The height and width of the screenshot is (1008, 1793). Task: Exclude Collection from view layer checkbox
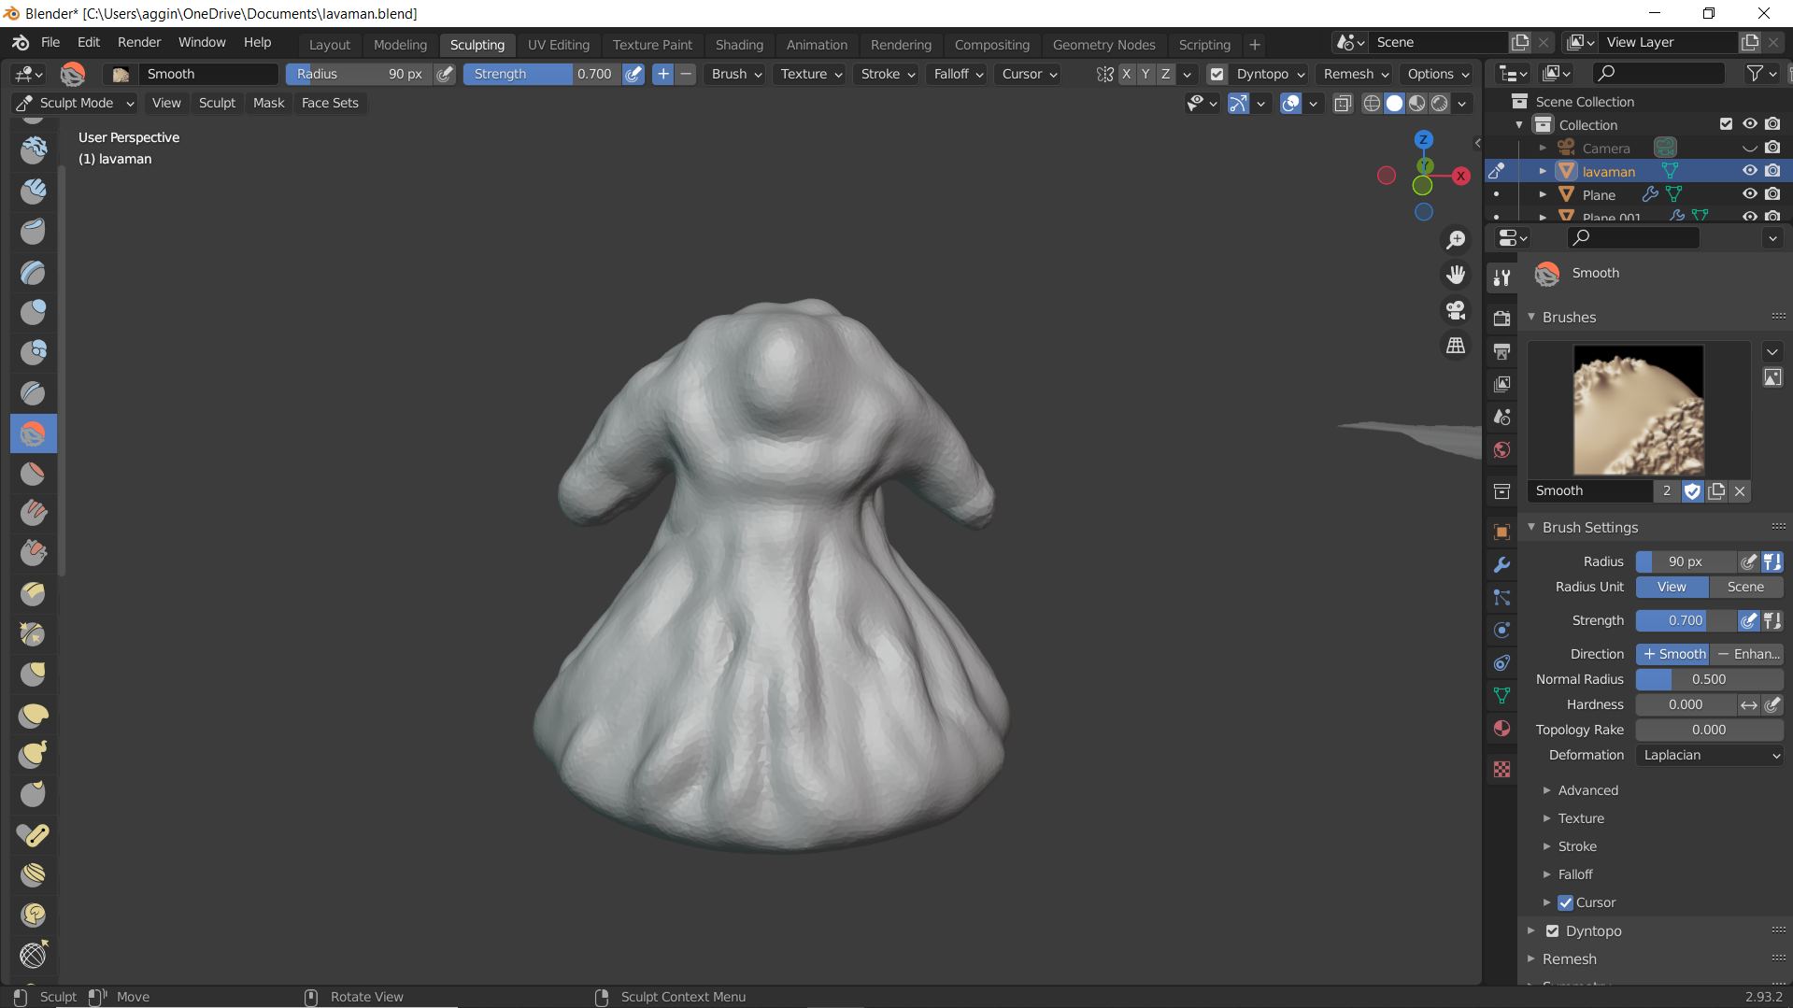click(x=1726, y=124)
